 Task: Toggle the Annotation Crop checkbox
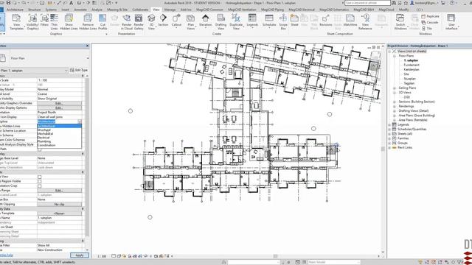[39, 186]
